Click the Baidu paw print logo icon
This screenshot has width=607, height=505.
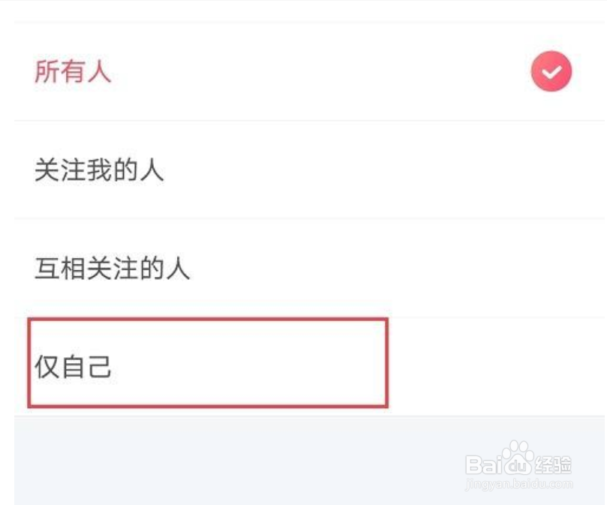click(x=518, y=458)
